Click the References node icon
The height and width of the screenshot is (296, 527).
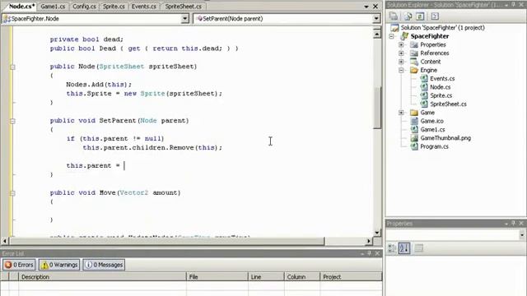pos(414,53)
